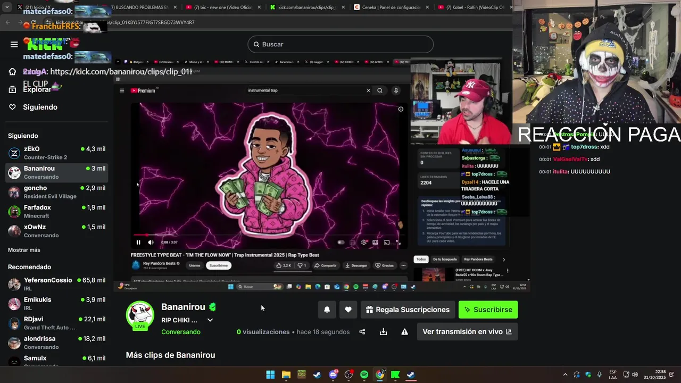The width and height of the screenshot is (681, 383).
Task: Click the Bananirou channel name heading
Action: pos(183,307)
